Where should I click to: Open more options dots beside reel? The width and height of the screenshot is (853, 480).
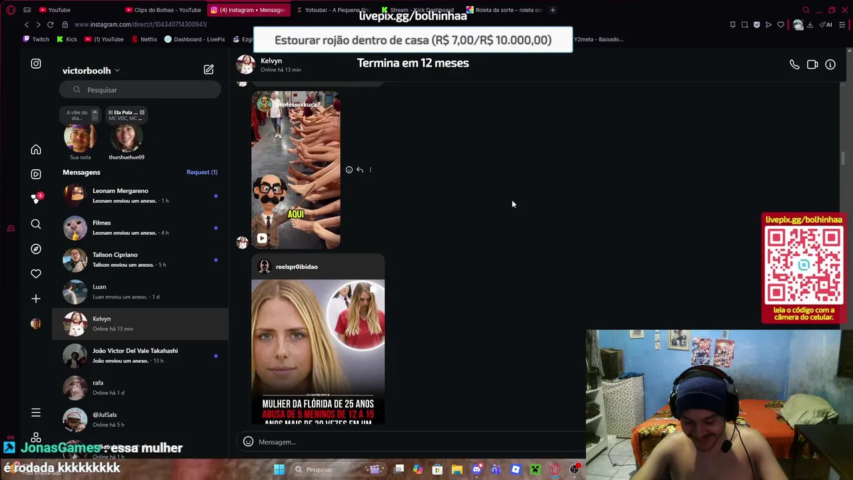[x=371, y=170]
